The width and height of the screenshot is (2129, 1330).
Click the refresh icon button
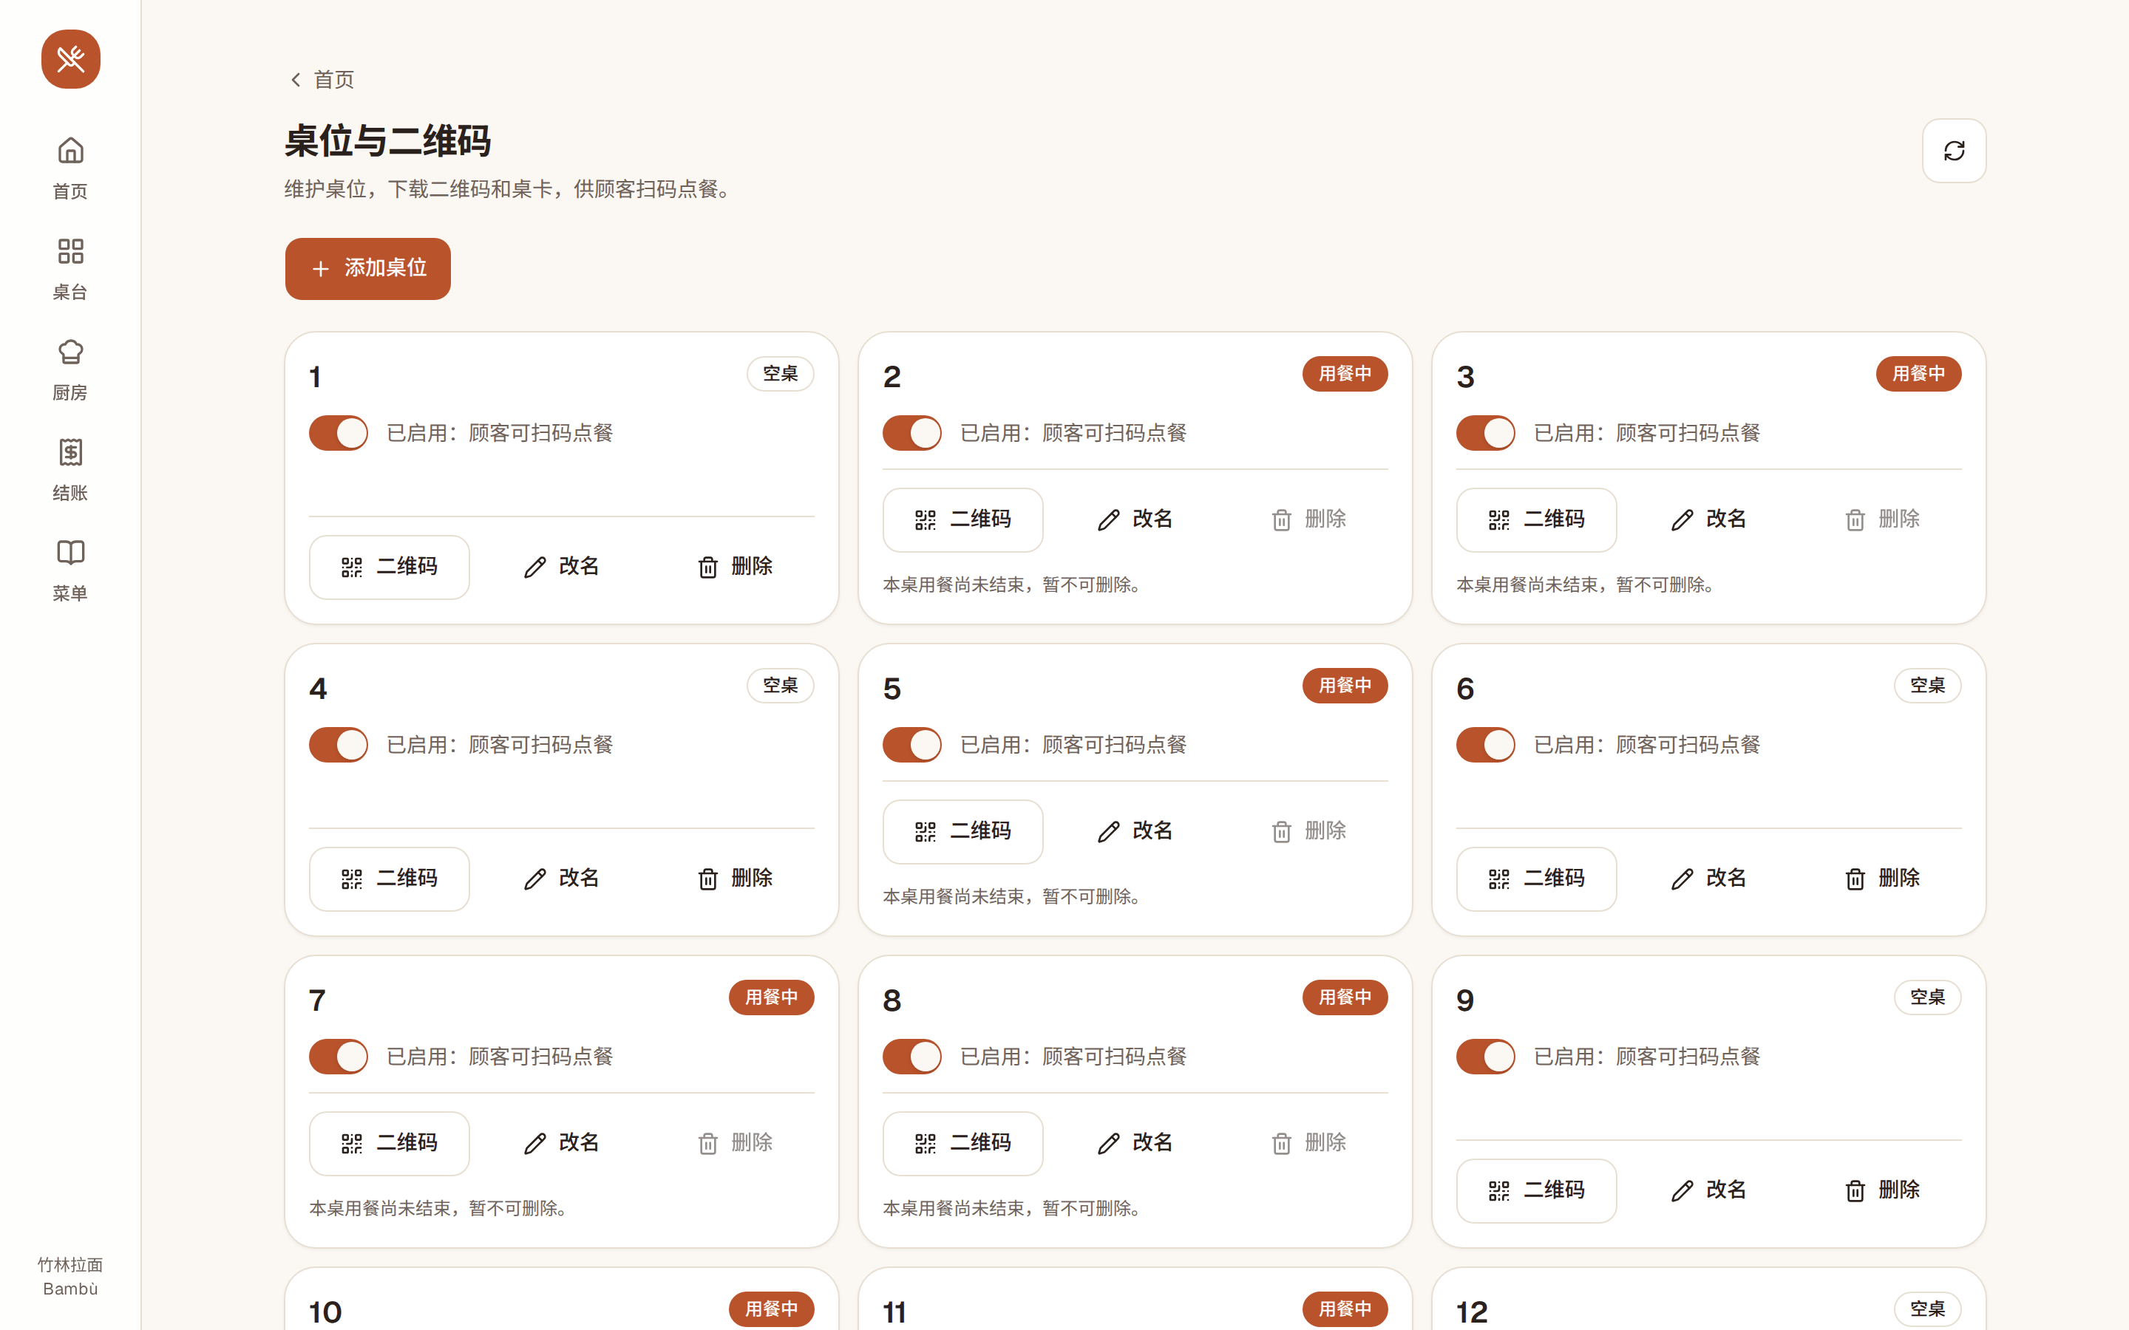pyautogui.click(x=1954, y=151)
